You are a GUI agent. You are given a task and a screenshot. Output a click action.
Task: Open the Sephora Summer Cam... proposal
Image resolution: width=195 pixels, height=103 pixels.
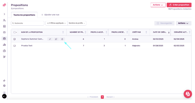point(32,39)
